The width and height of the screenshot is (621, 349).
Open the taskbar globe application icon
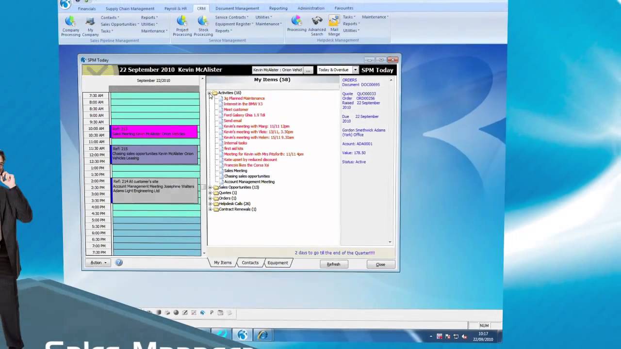[243, 334]
